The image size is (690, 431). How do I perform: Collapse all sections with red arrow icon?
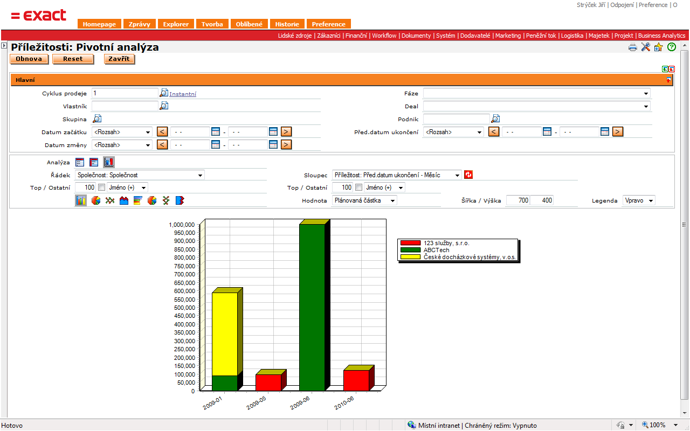672,69
